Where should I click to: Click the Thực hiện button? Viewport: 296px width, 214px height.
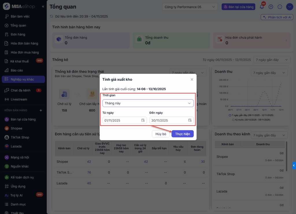point(182,134)
